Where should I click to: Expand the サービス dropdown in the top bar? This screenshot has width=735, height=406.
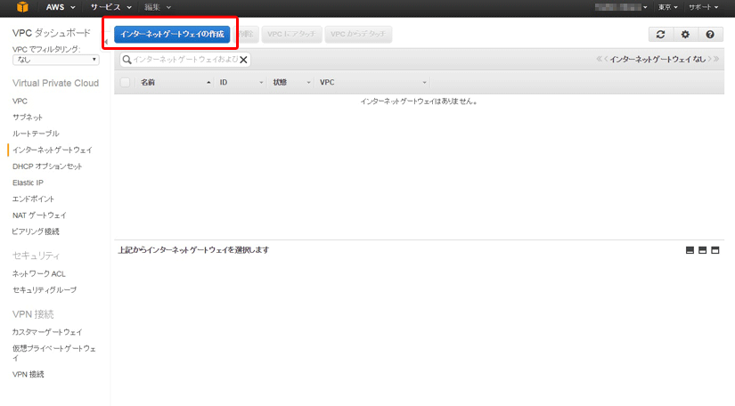111,7
